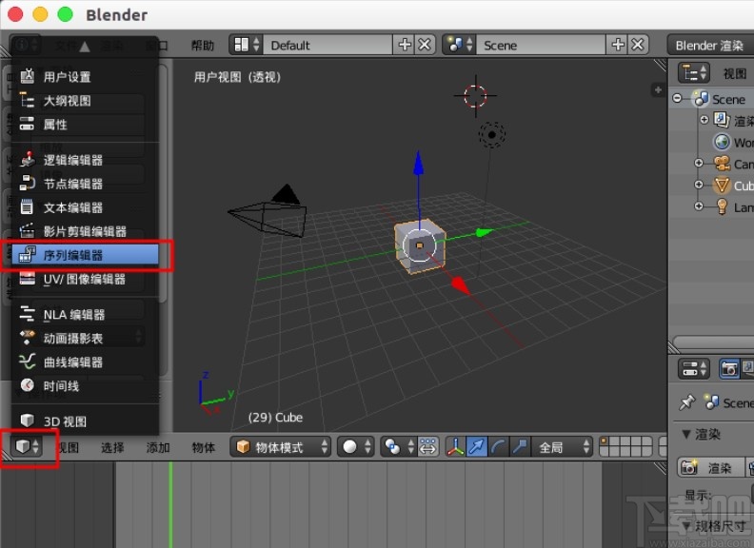This screenshot has width=754, height=548.
Task: Select the render camera tab in properties
Action: click(729, 369)
